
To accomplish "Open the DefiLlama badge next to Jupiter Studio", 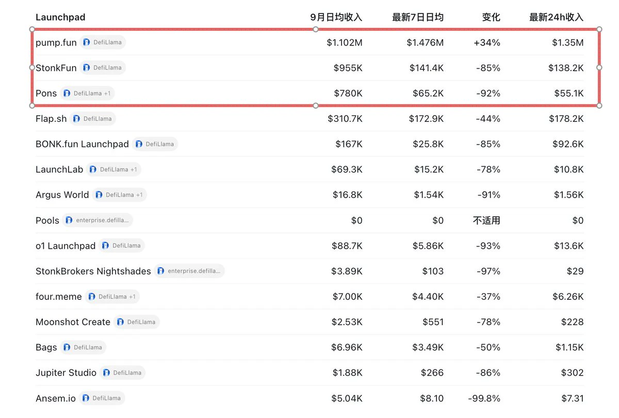I will [122, 373].
